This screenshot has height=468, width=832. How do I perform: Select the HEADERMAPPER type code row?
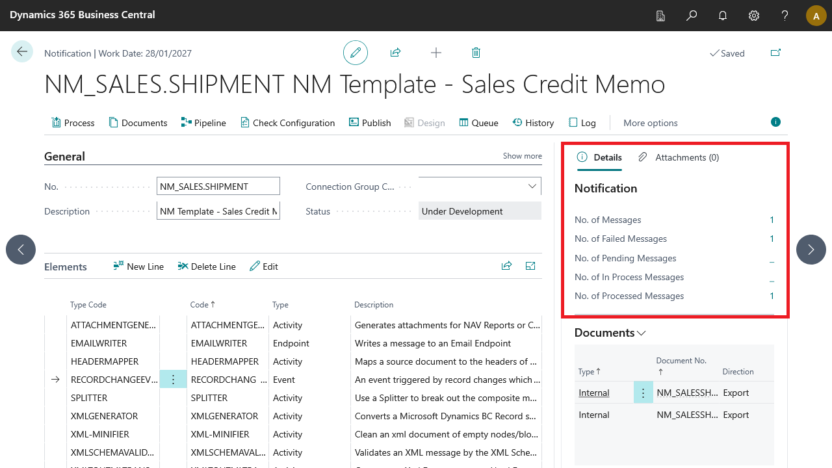click(112, 361)
